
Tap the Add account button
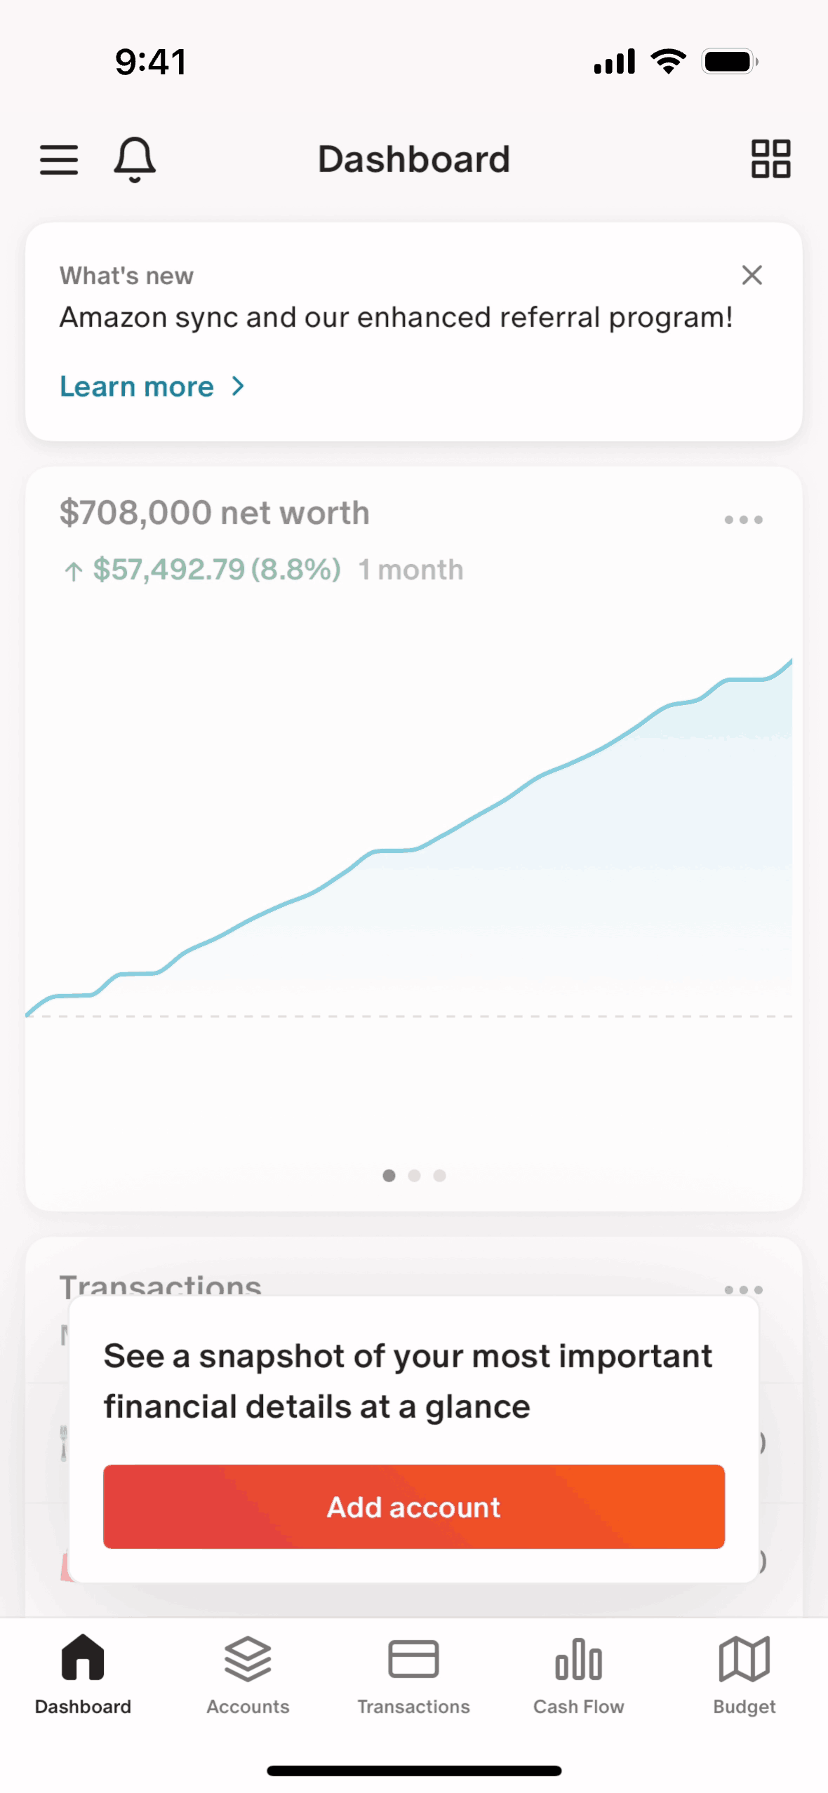pos(414,1507)
